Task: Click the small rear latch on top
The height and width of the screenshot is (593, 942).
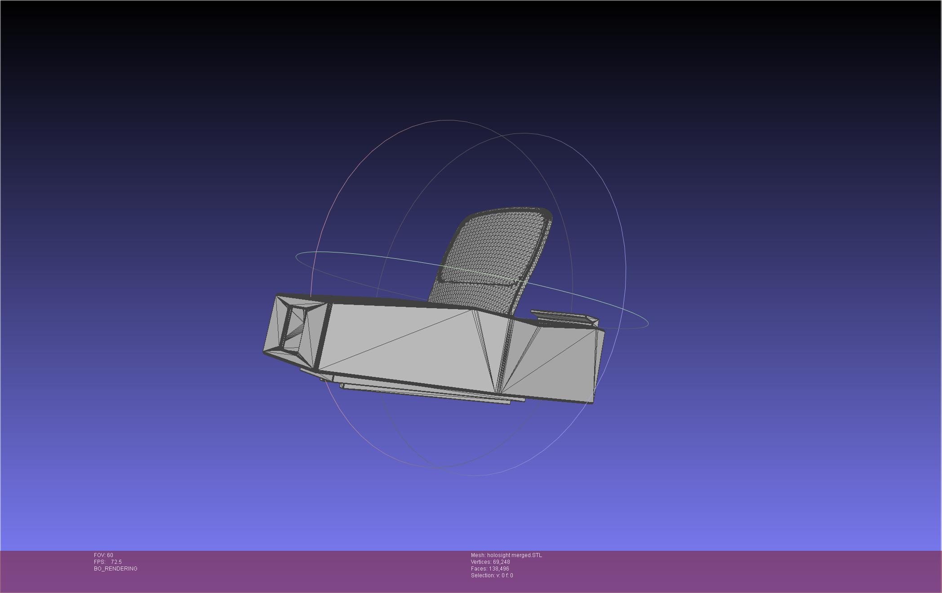Action: point(564,317)
